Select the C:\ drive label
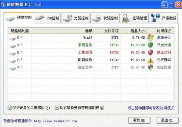The image size is (182, 127). pyautogui.click(x=20, y=38)
